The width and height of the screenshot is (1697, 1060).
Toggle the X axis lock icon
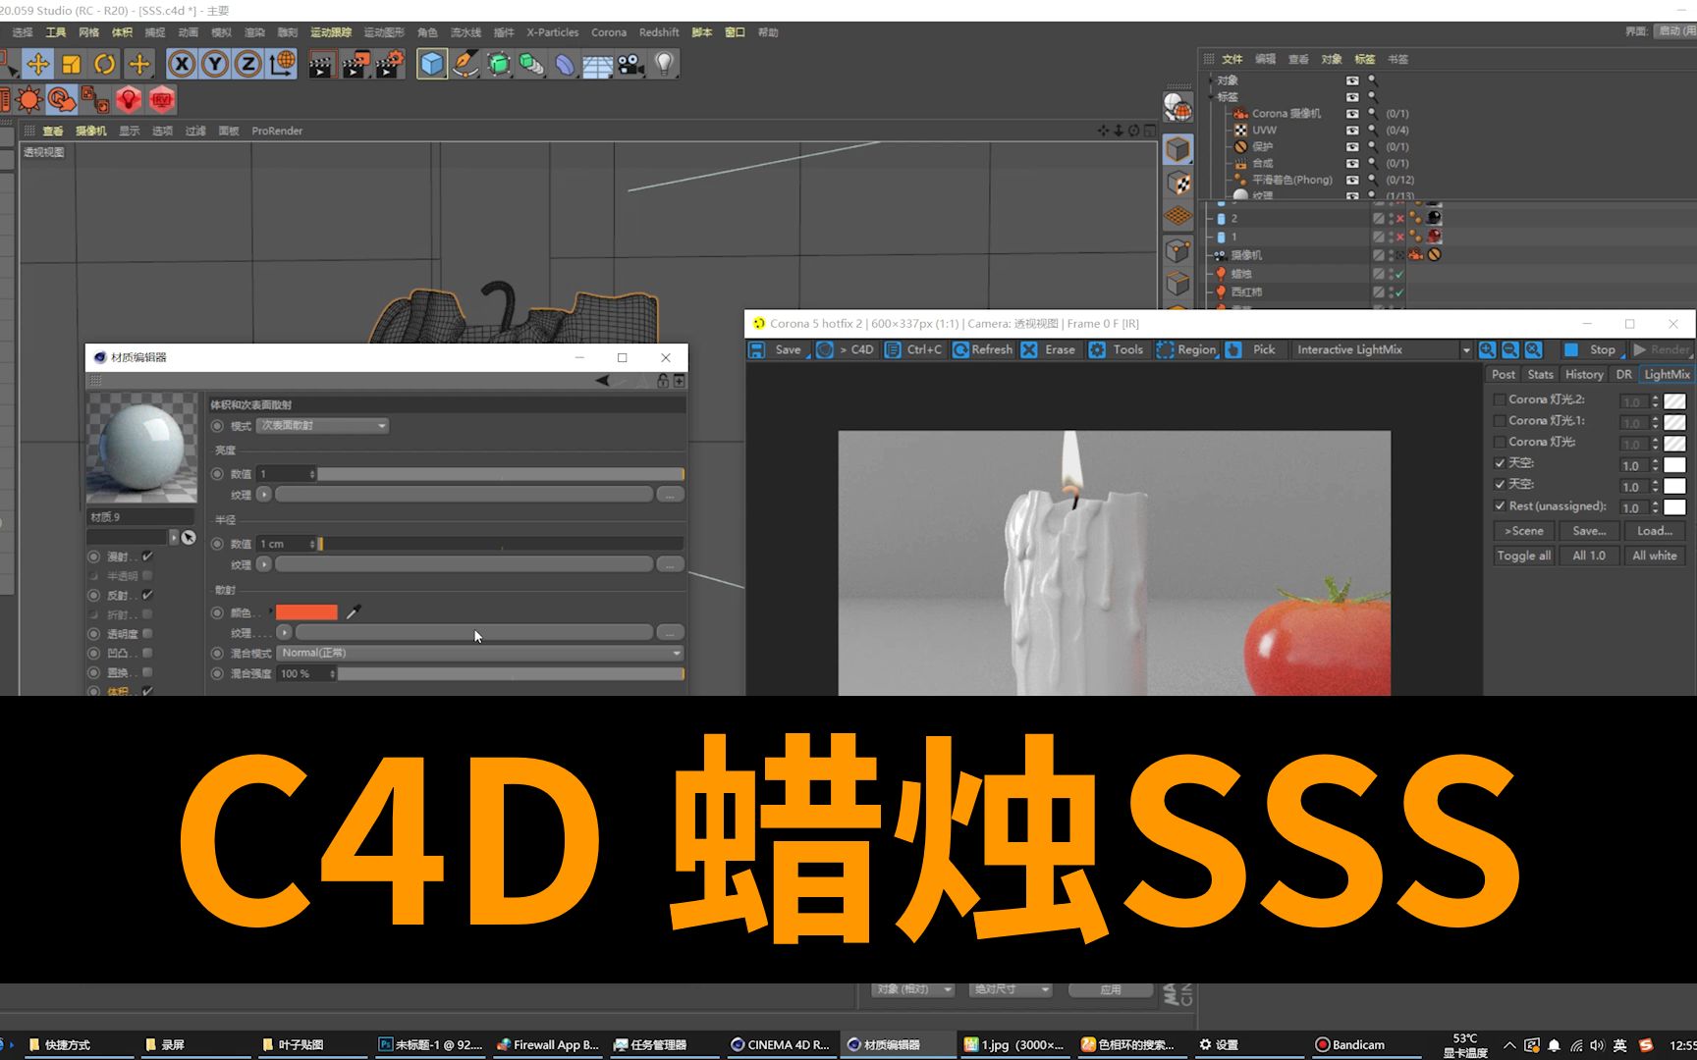(182, 65)
